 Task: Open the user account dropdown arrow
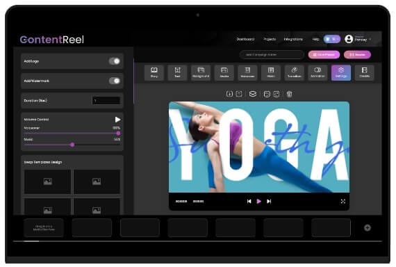[370, 40]
